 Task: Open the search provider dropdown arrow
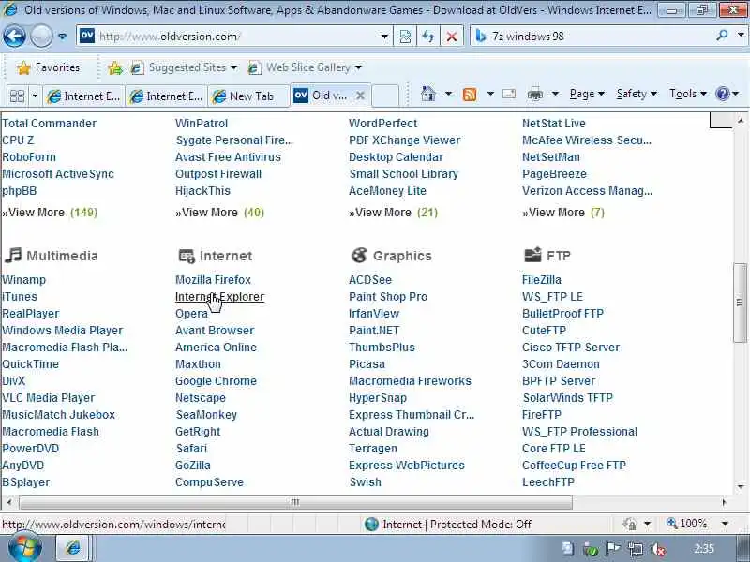pyautogui.click(x=741, y=36)
